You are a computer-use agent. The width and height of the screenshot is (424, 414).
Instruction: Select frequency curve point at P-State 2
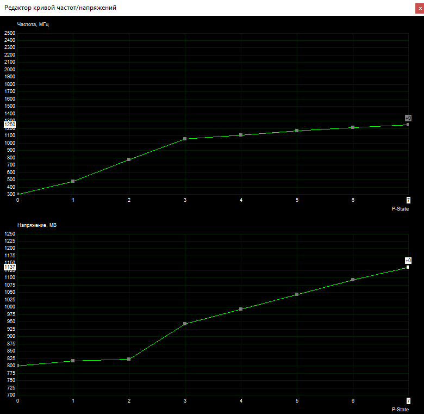(129, 159)
